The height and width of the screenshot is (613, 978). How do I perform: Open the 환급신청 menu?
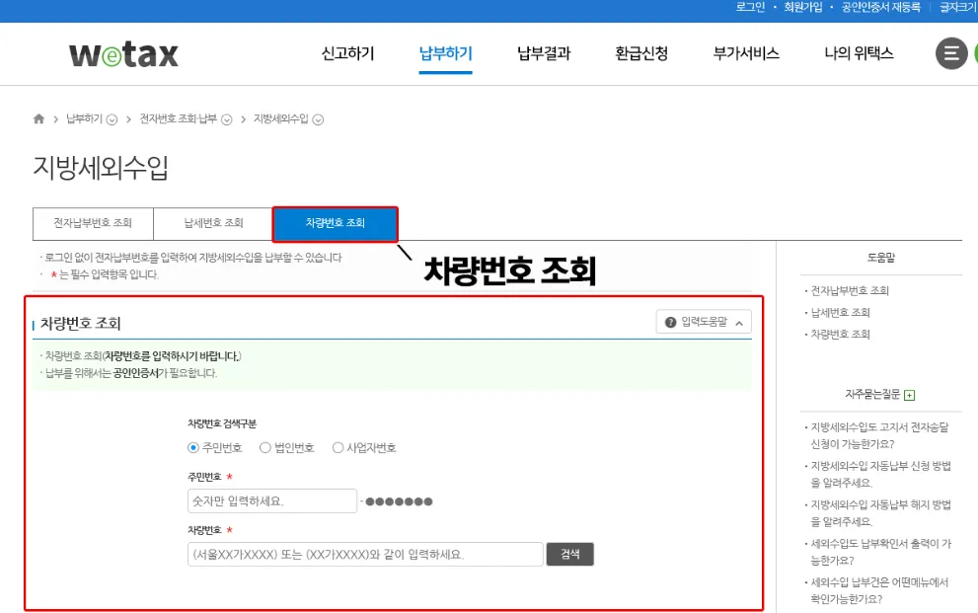641,54
